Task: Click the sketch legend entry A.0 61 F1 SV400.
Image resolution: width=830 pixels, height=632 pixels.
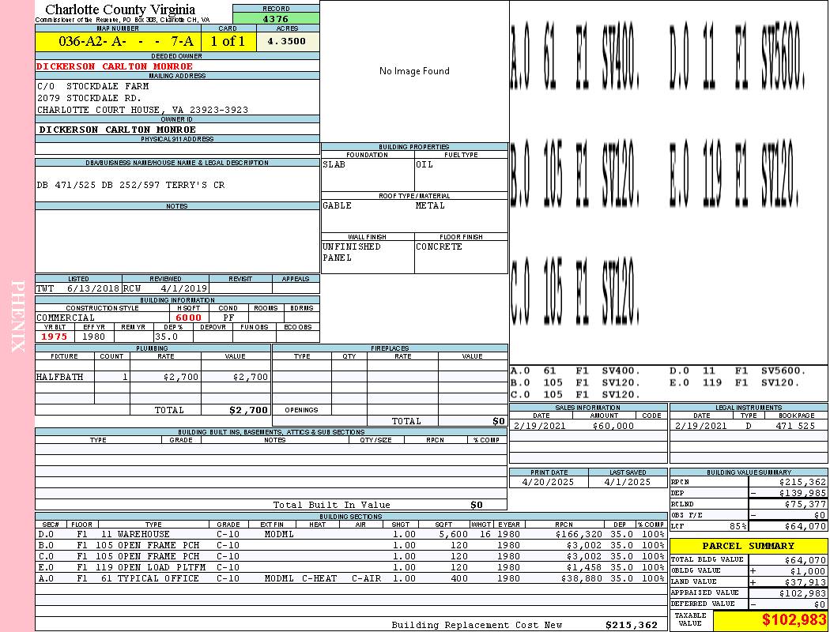Action: [x=575, y=371]
